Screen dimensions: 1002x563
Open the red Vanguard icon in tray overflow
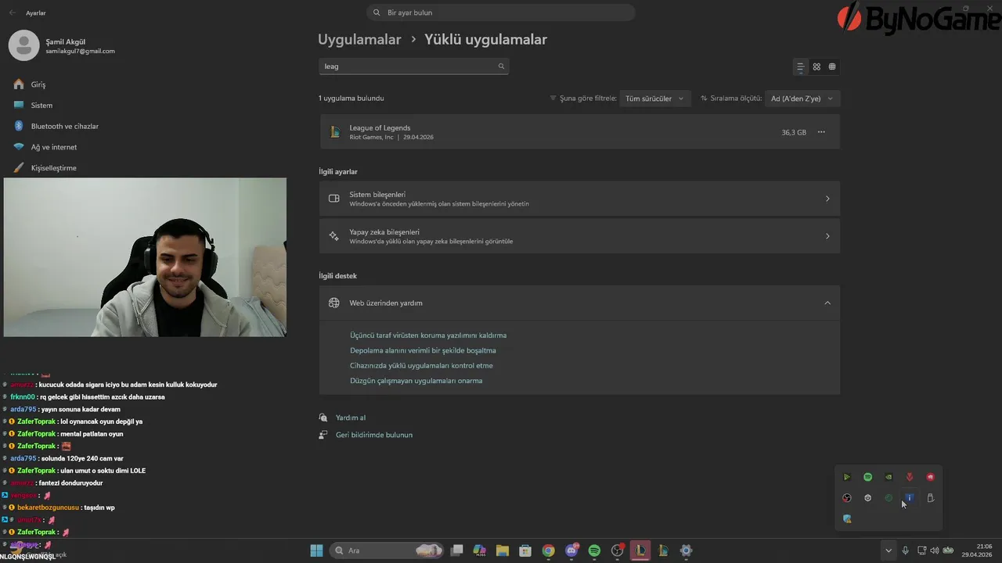point(910,477)
